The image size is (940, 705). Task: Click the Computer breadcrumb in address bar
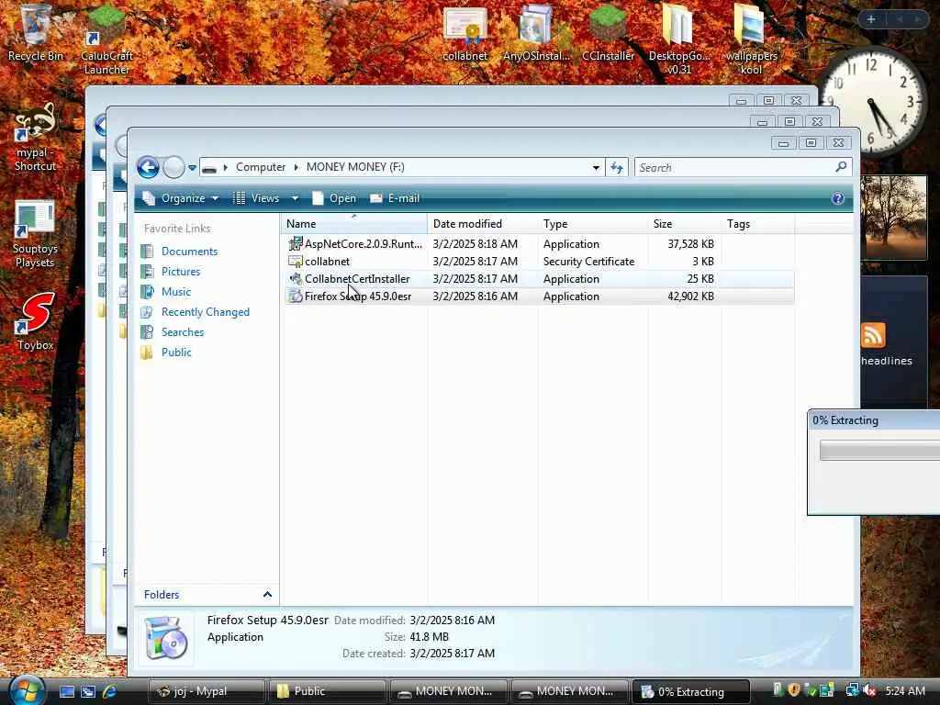pyautogui.click(x=260, y=167)
